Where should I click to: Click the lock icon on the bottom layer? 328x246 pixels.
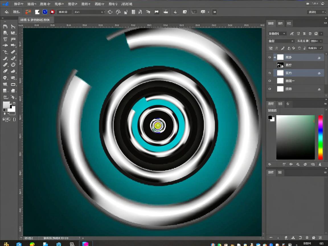point(319,89)
